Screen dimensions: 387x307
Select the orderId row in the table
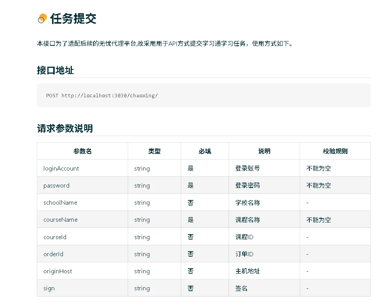[53, 254]
